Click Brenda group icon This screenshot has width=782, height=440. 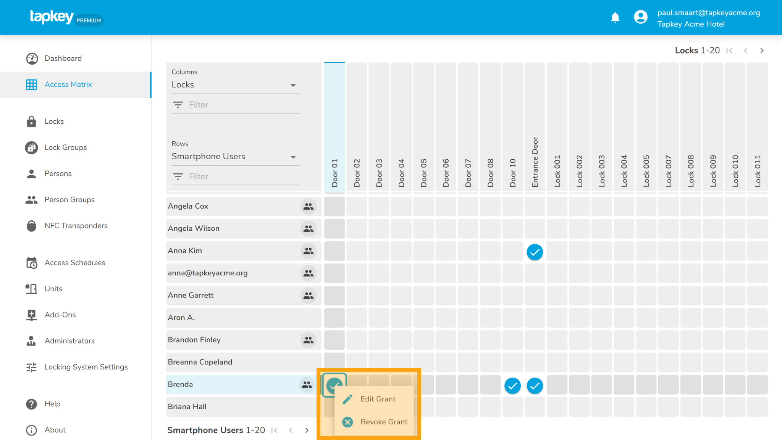[x=307, y=385]
